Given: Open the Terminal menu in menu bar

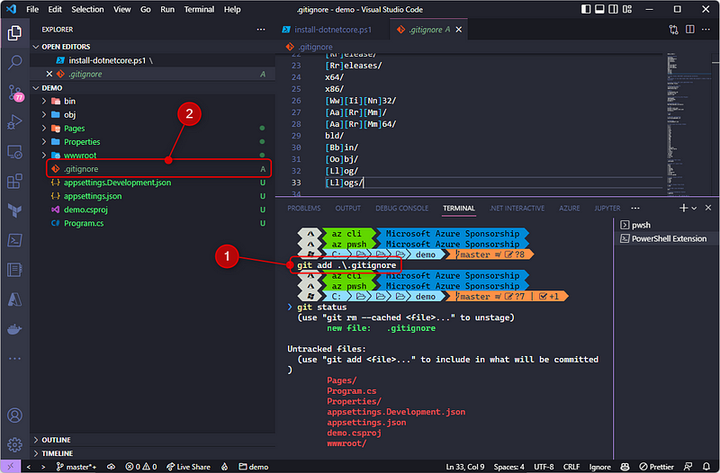Looking at the screenshot, I should click(198, 9).
